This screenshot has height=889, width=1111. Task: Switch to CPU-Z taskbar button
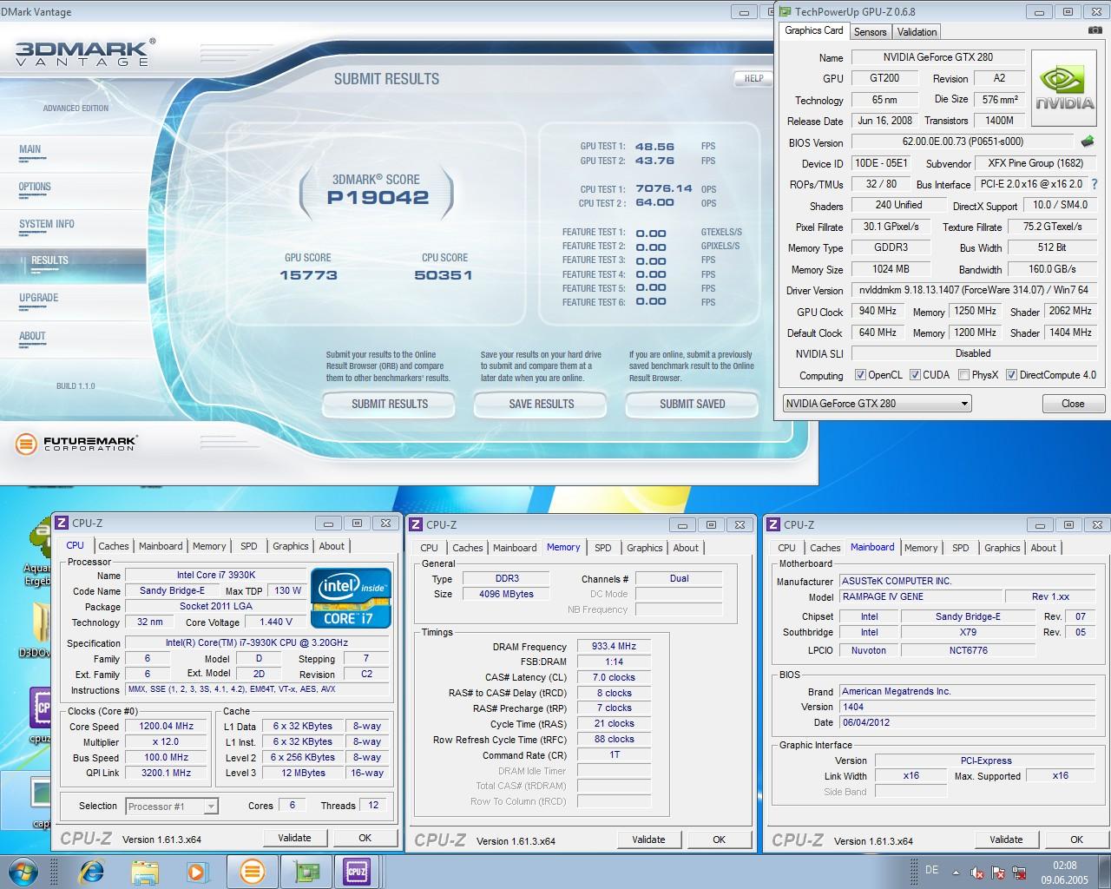pos(357,872)
